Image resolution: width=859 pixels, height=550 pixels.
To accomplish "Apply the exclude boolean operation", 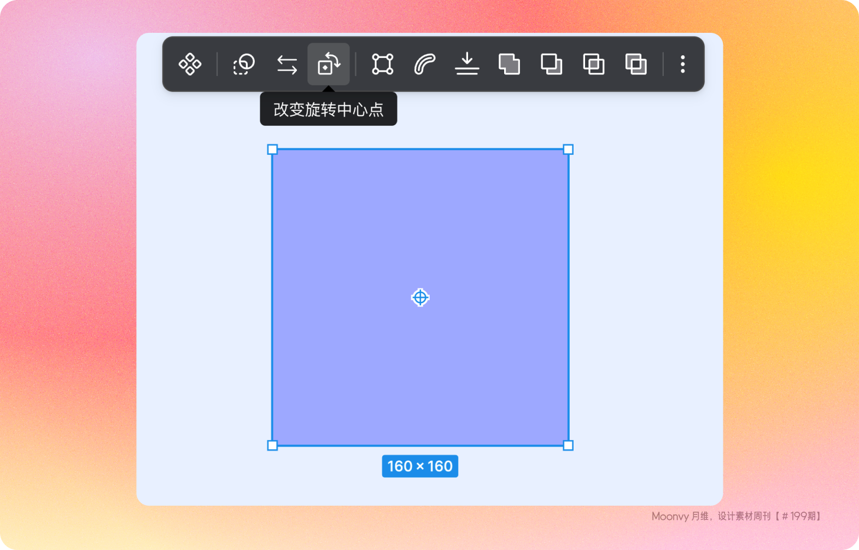I will tap(636, 65).
